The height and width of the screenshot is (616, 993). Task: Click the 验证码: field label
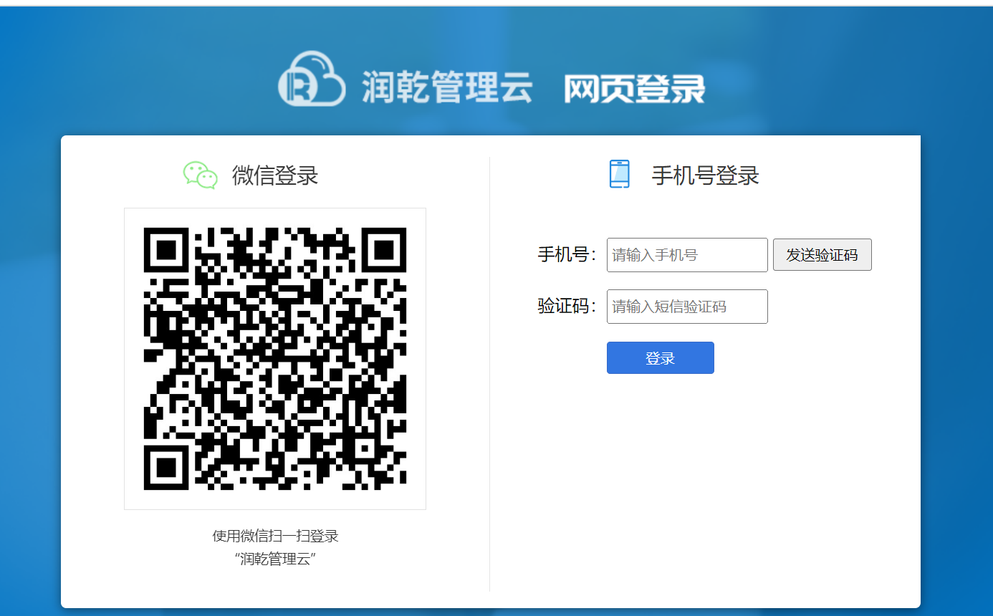567,306
